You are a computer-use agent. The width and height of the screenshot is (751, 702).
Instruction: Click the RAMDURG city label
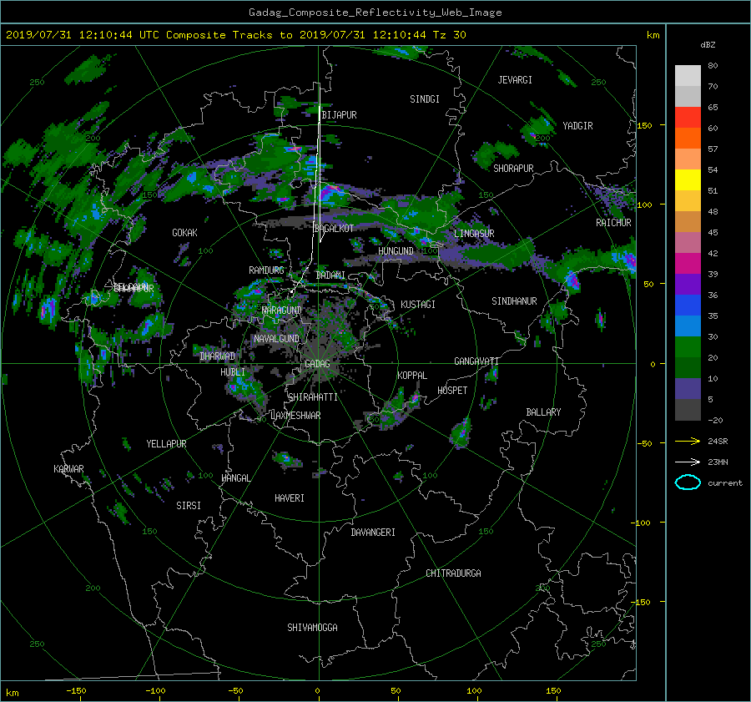(266, 270)
